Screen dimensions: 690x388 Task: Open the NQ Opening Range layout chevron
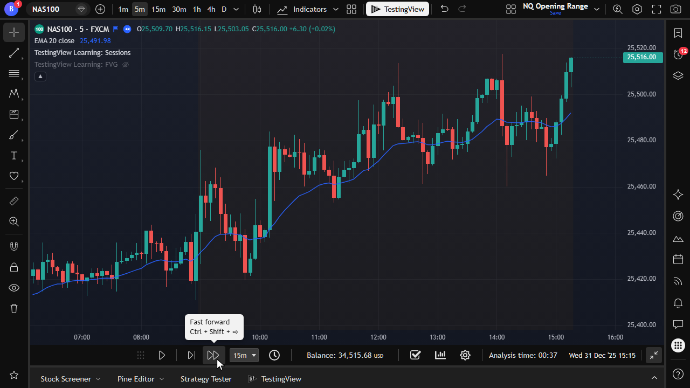pos(597,9)
